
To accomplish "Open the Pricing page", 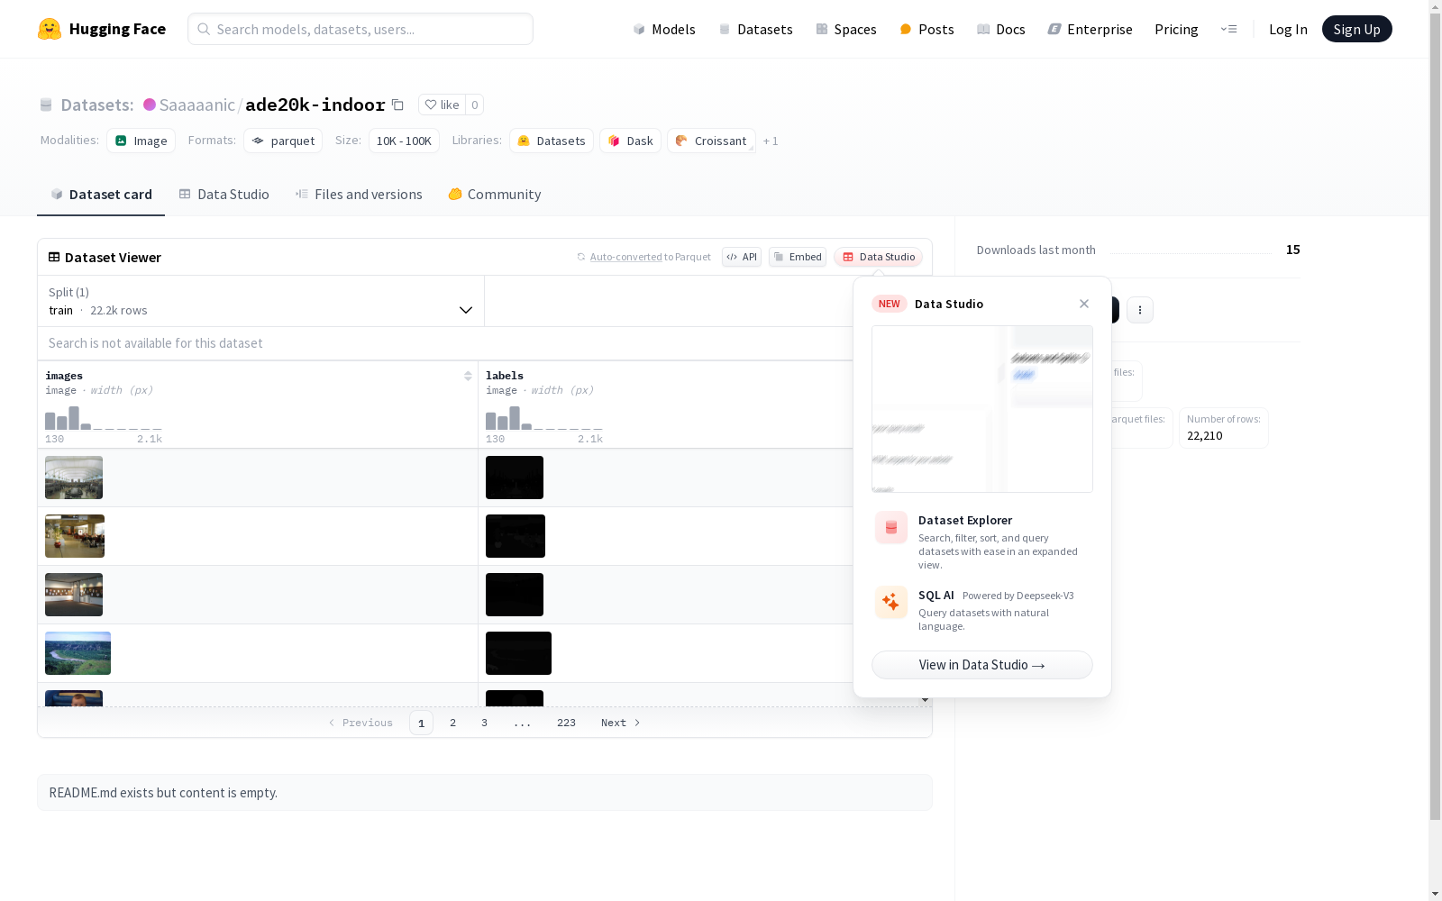I will pyautogui.click(x=1176, y=29).
